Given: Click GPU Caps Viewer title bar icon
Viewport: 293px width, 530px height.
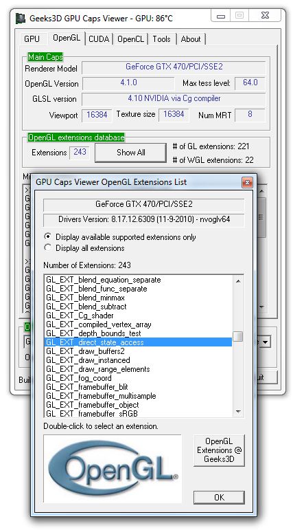Looking at the screenshot, I should click(x=21, y=19).
